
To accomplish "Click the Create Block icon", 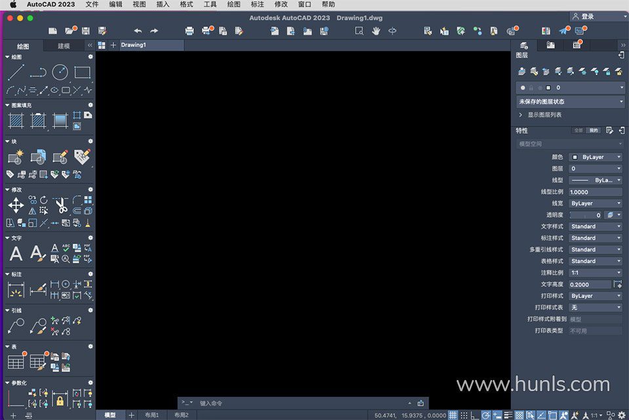I will (x=16, y=157).
